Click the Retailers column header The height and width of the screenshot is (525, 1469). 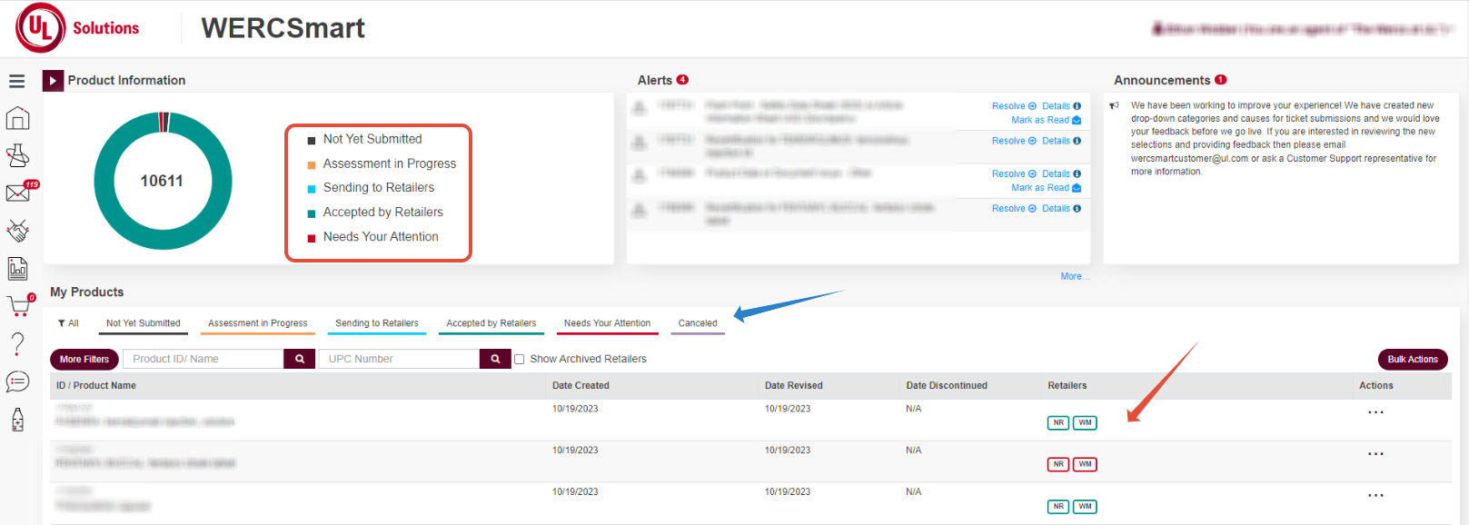(x=1067, y=385)
